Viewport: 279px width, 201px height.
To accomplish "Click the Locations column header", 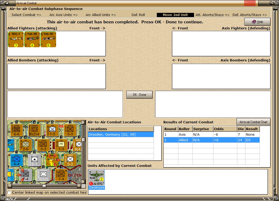I will point(121,129).
